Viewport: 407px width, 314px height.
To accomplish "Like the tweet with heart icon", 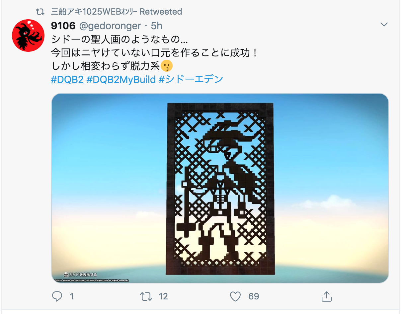I will 235,296.
